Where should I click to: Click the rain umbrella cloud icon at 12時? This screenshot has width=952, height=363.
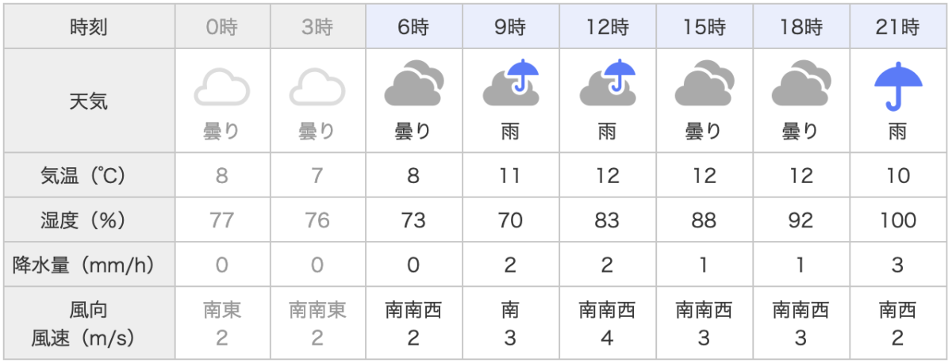[x=607, y=82]
